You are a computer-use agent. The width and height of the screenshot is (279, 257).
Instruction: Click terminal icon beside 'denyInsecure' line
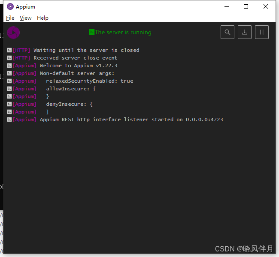(9, 104)
